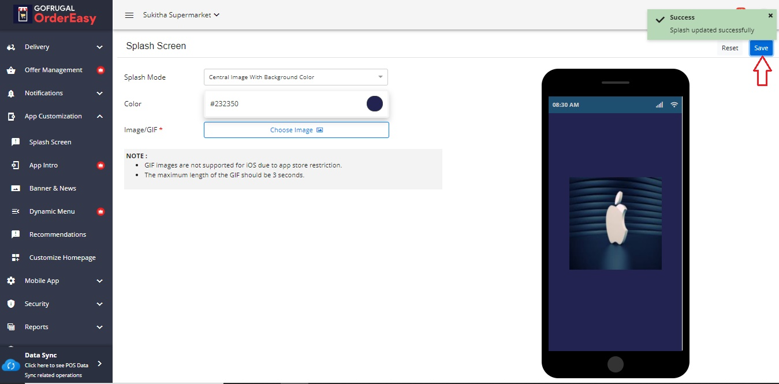
Task: Click the Delivery scooter icon
Action: (x=11, y=47)
